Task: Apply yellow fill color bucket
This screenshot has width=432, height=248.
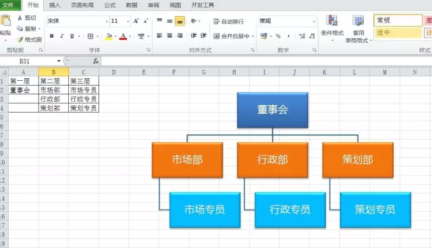Action: pyautogui.click(x=109, y=36)
